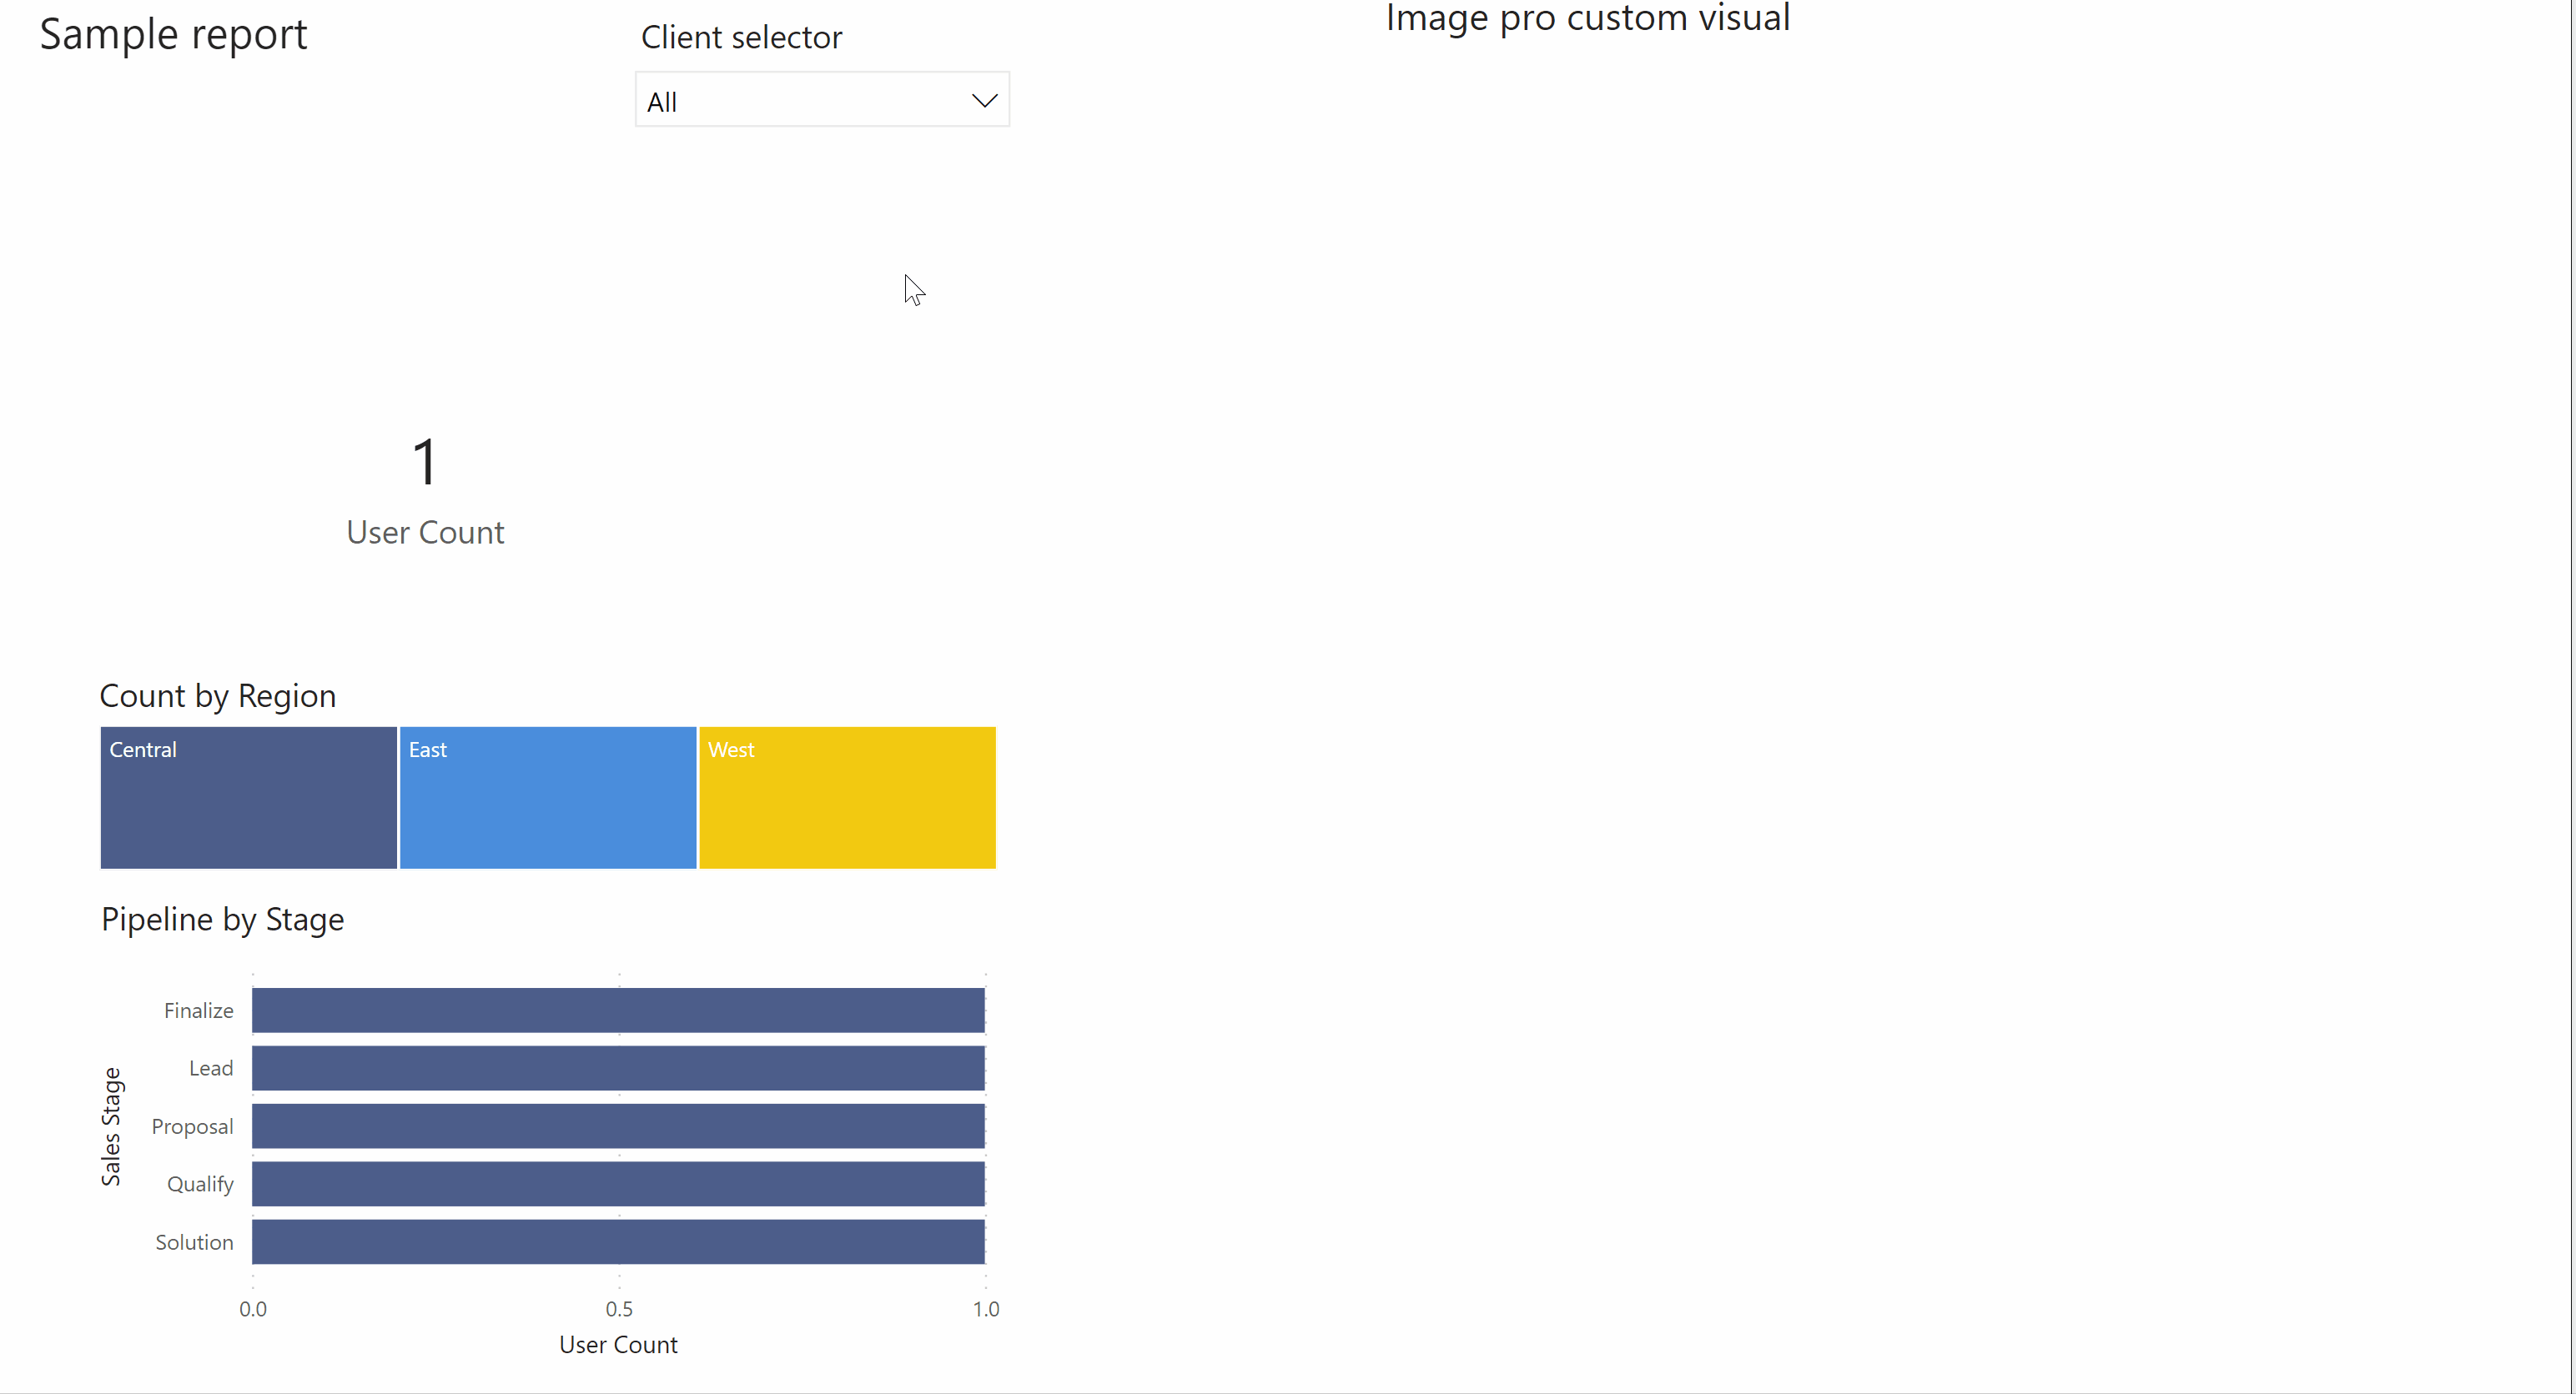Click the Proposal stage bar
Screen dimensions: 2576x1394
[x=618, y=1126]
